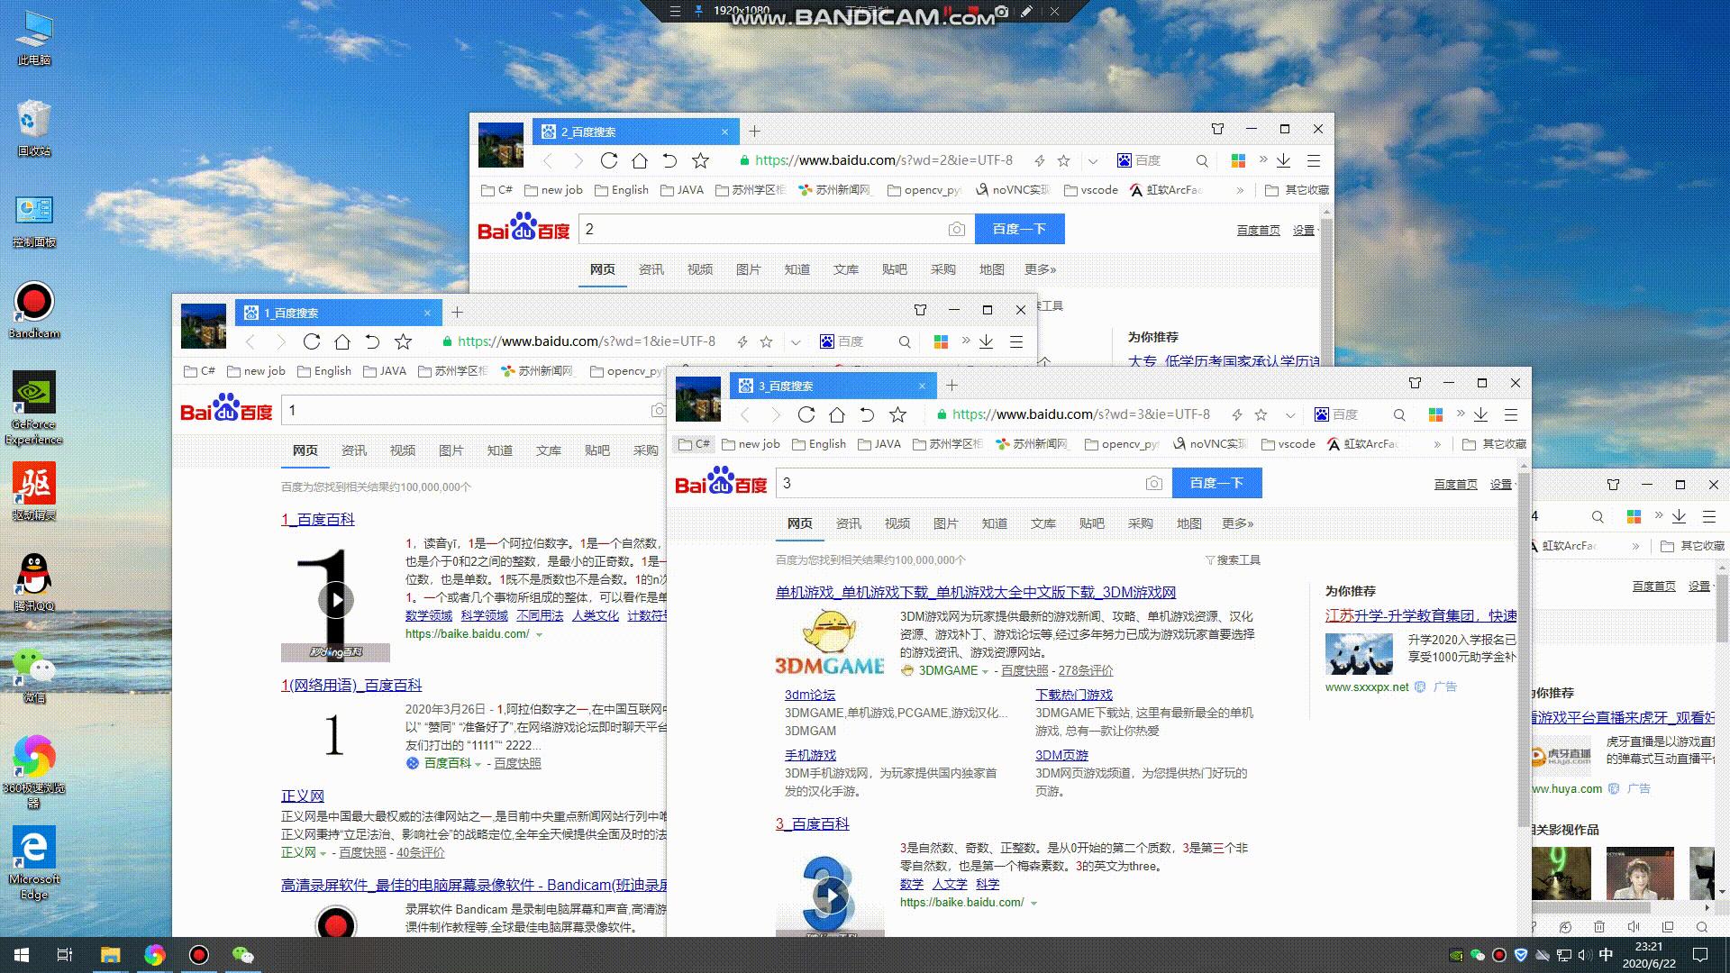Open hamburger menu in the 3_百度搜索 window
The image size is (1730, 973).
pos(1511,414)
